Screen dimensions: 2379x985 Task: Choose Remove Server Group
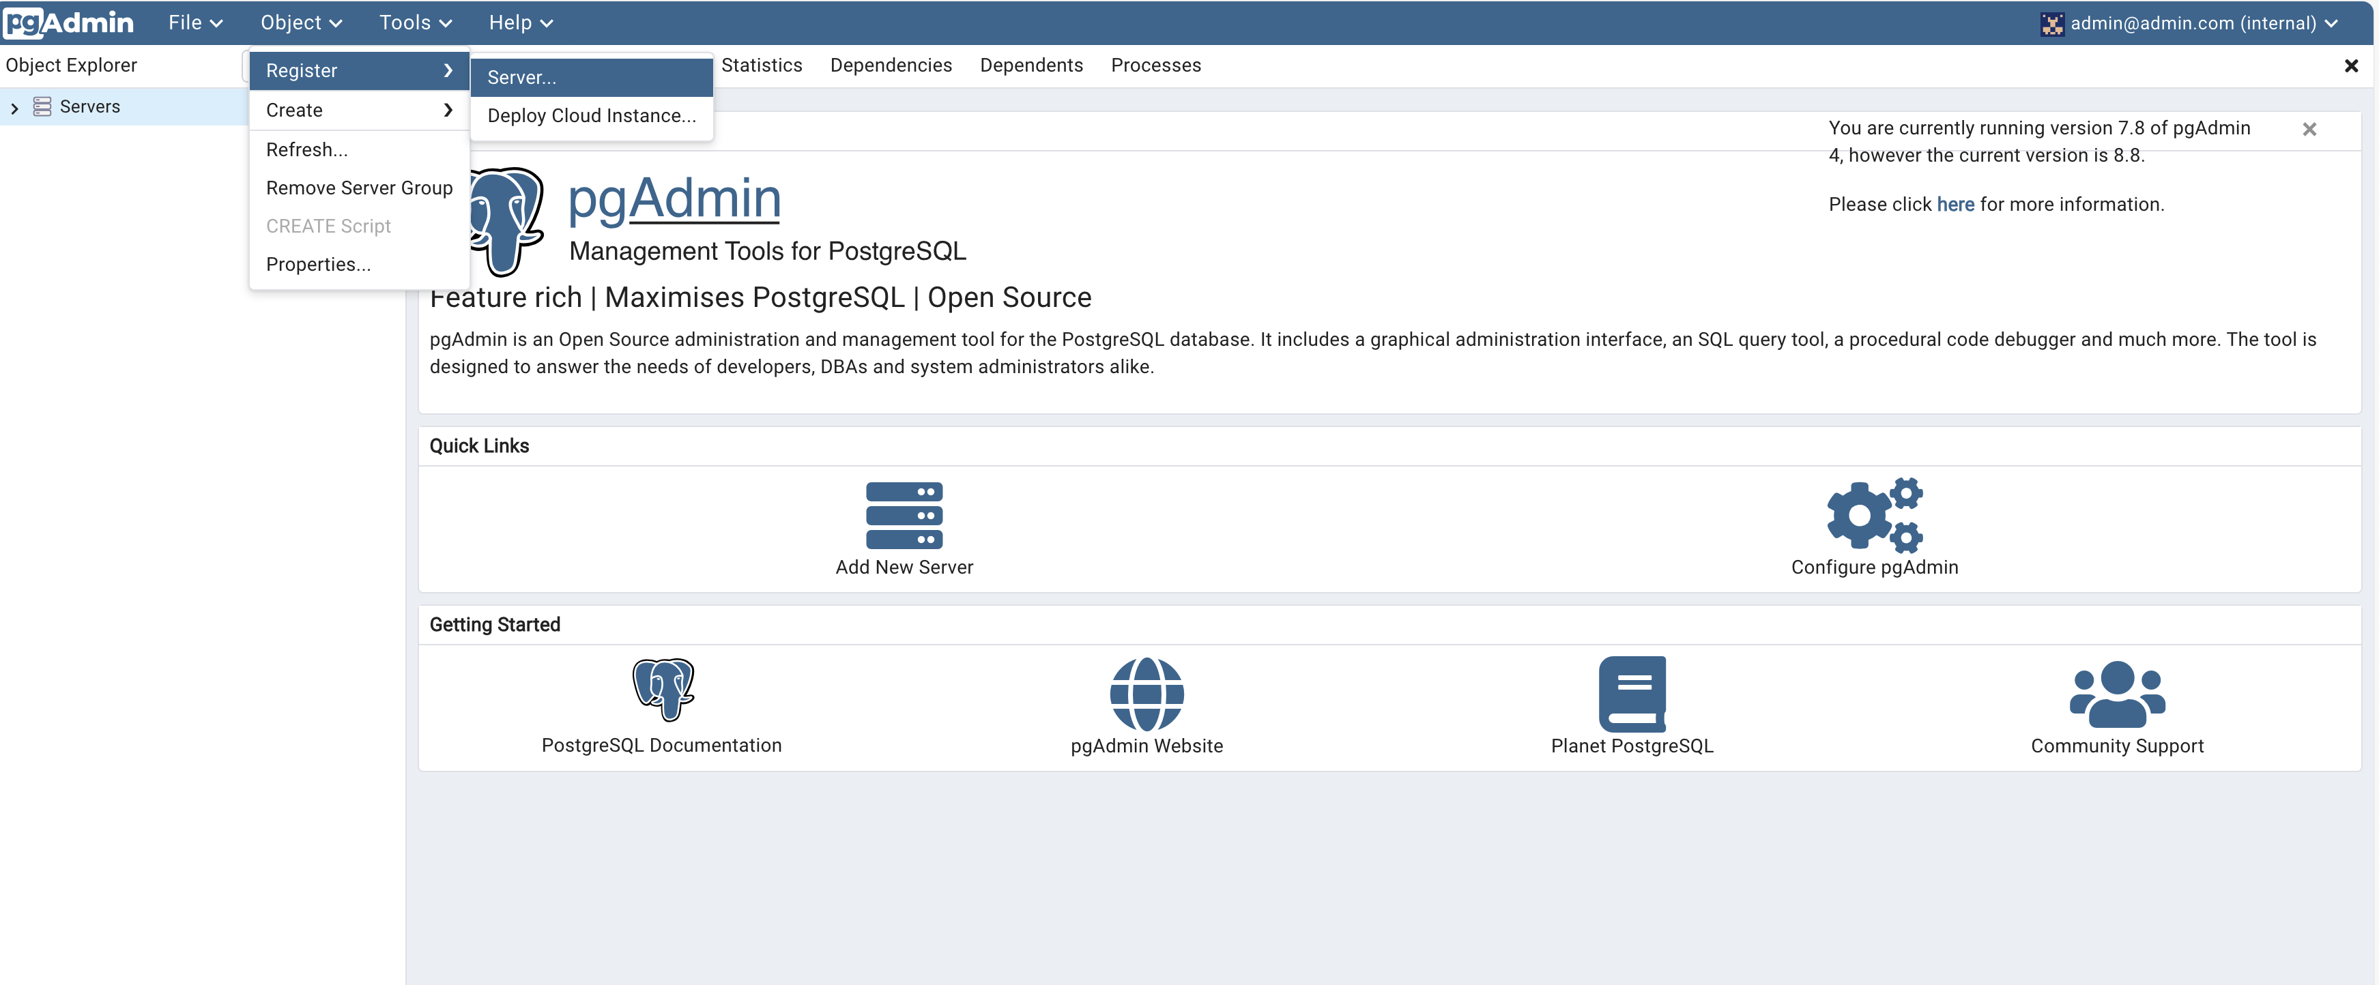pos(359,188)
